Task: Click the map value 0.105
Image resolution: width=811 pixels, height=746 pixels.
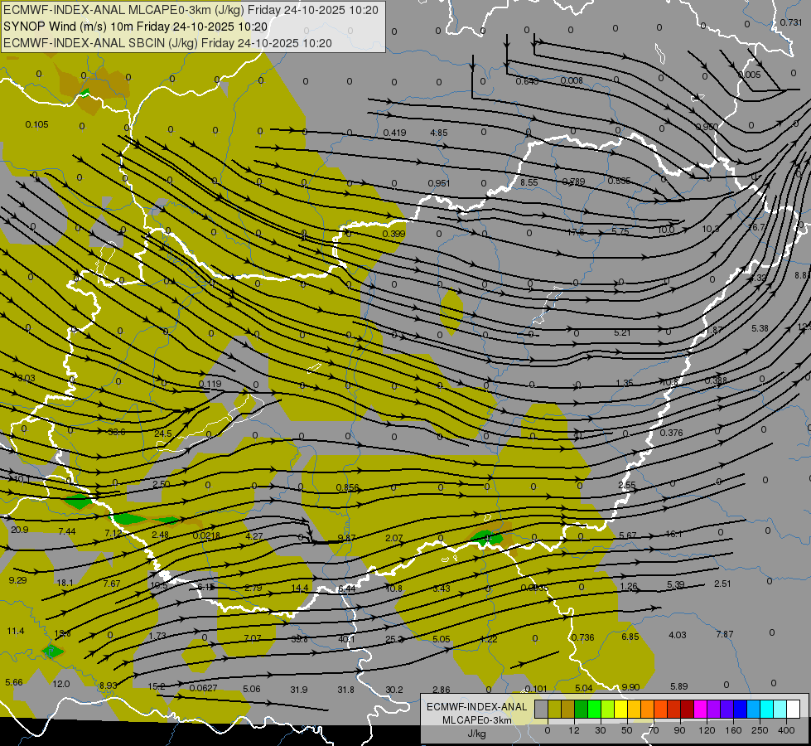Action: 36,124
